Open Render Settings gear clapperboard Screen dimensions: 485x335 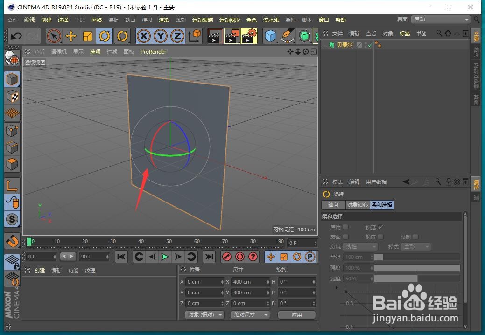pos(249,36)
